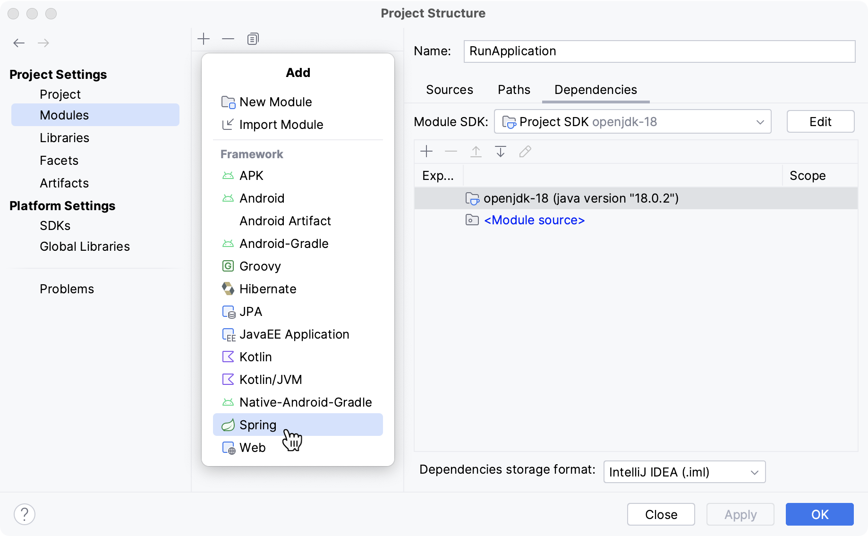Click the add module plus icon
Screen dimensions: 868x536
point(204,39)
